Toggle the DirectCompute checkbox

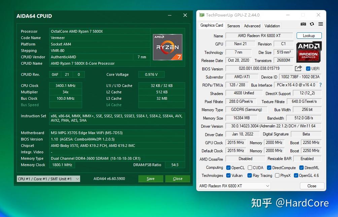pos(269,167)
